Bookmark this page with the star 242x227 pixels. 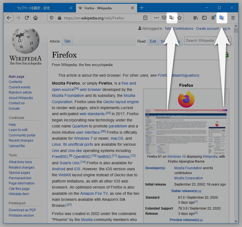pos(179,18)
